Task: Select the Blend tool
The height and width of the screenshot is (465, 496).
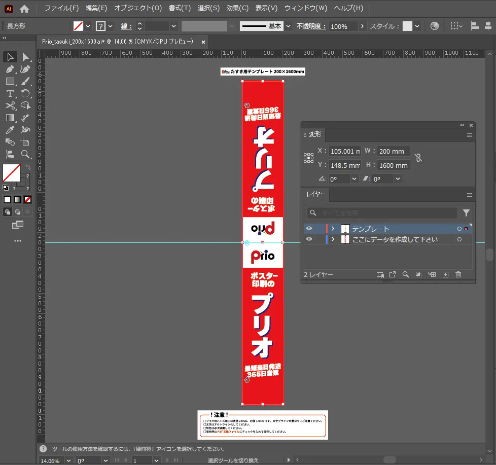Action: tap(10, 142)
